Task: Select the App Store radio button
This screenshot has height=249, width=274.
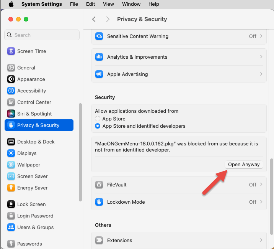Action: tap(98, 119)
